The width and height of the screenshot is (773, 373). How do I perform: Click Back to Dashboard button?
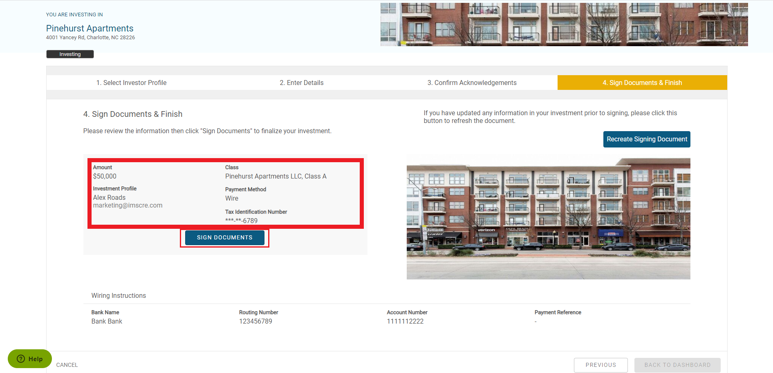(677, 365)
